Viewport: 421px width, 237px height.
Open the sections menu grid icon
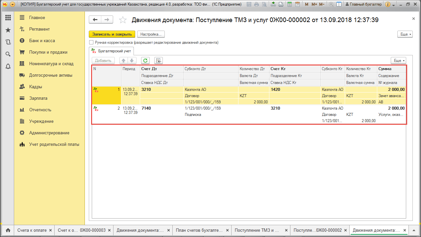tap(8, 18)
